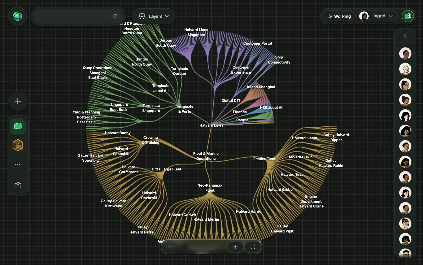This screenshot has width=423, height=265.
Task: Select the 'Halvard Lines' root node
Action: tap(211, 125)
